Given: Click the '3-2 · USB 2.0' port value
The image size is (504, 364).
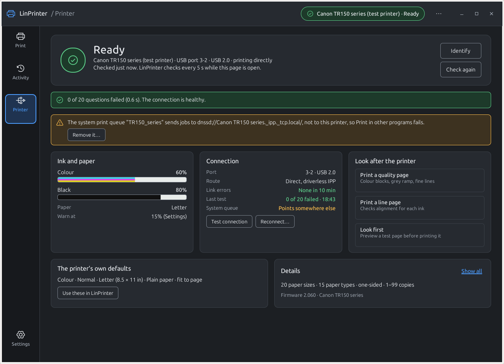Looking at the screenshot, I should pos(320,172).
